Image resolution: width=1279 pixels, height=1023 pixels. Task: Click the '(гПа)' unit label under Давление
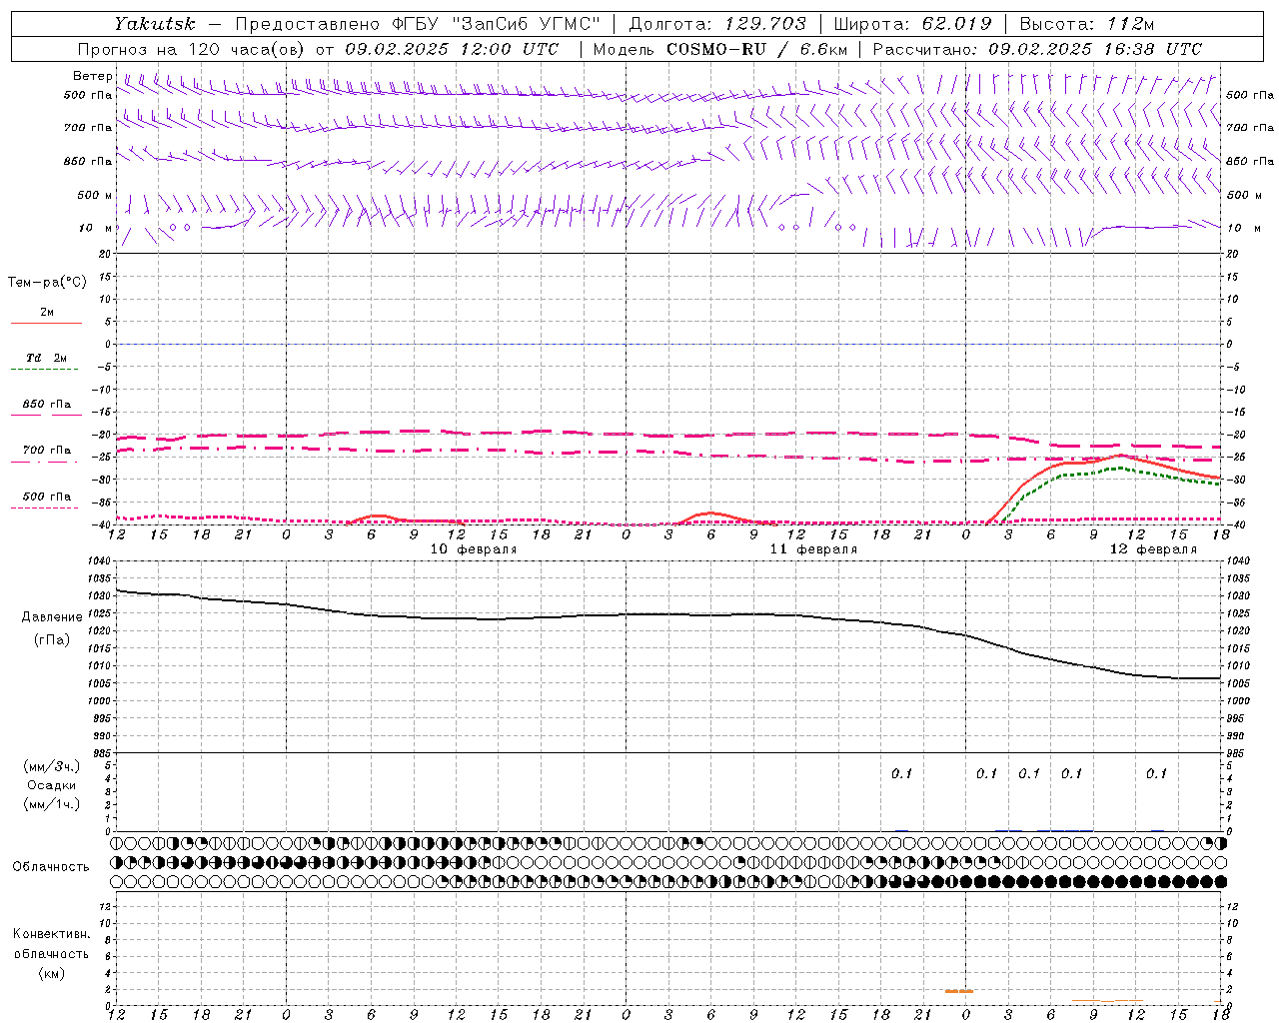pyautogui.click(x=52, y=639)
